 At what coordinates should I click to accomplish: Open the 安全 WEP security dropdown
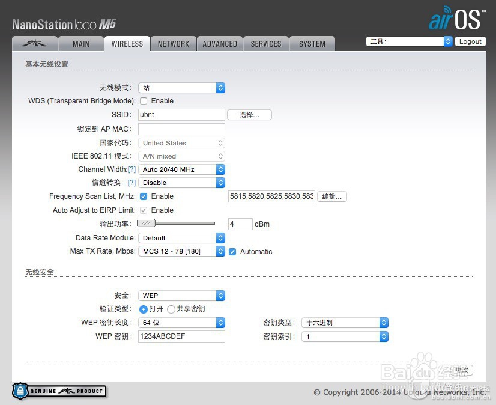[x=181, y=296]
